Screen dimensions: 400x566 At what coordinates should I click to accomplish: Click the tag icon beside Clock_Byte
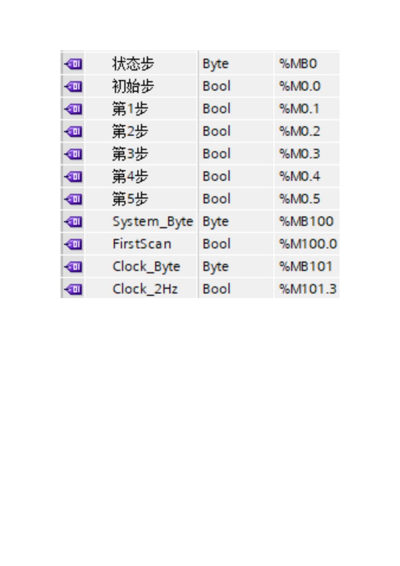click(73, 267)
